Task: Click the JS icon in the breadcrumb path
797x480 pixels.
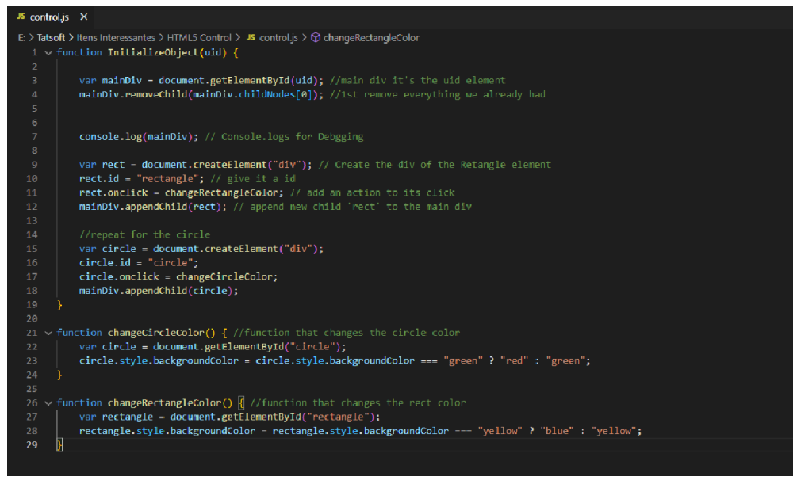Action: coord(251,37)
